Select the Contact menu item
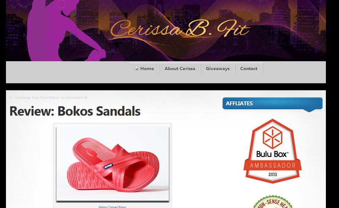The width and height of the screenshot is (339, 208). 249,68
